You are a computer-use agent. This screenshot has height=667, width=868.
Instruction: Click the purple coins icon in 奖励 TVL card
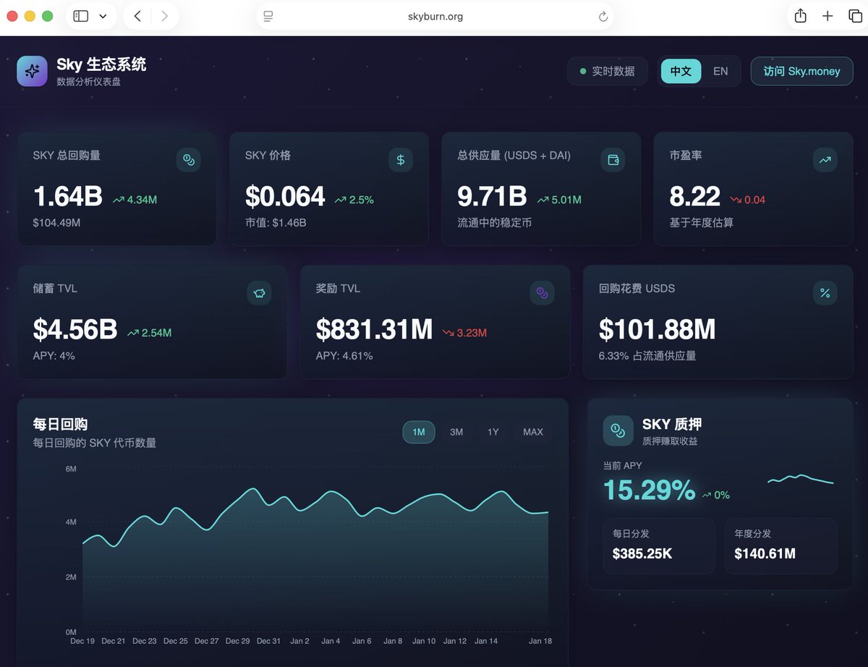coord(542,293)
